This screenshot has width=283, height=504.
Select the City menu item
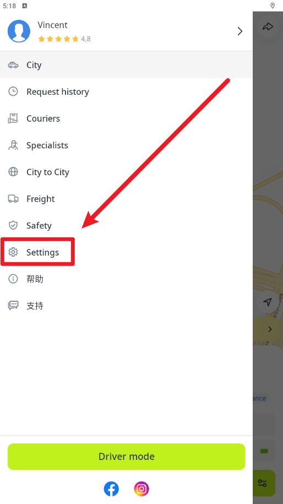click(x=126, y=65)
